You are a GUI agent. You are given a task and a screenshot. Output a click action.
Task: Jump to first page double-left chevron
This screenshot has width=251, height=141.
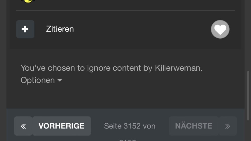click(x=23, y=126)
